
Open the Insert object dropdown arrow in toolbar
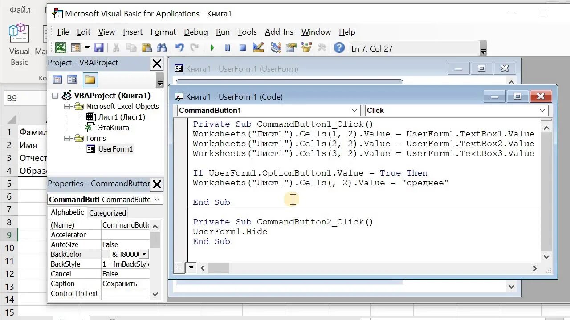click(87, 48)
